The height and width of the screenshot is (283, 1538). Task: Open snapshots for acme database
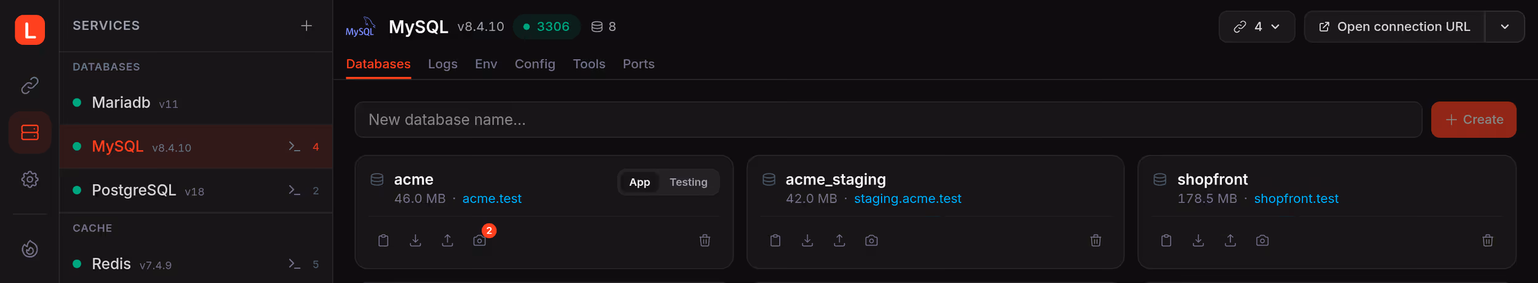480,240
